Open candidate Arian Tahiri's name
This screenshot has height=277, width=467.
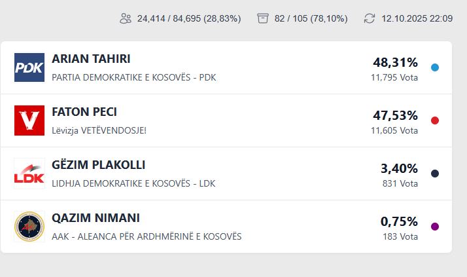point(91,59)
